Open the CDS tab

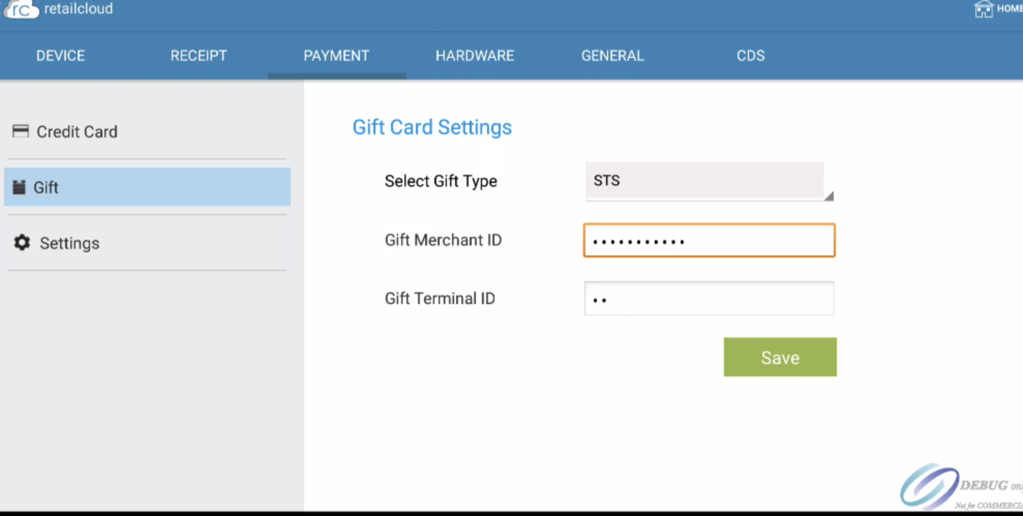[750, 56]
